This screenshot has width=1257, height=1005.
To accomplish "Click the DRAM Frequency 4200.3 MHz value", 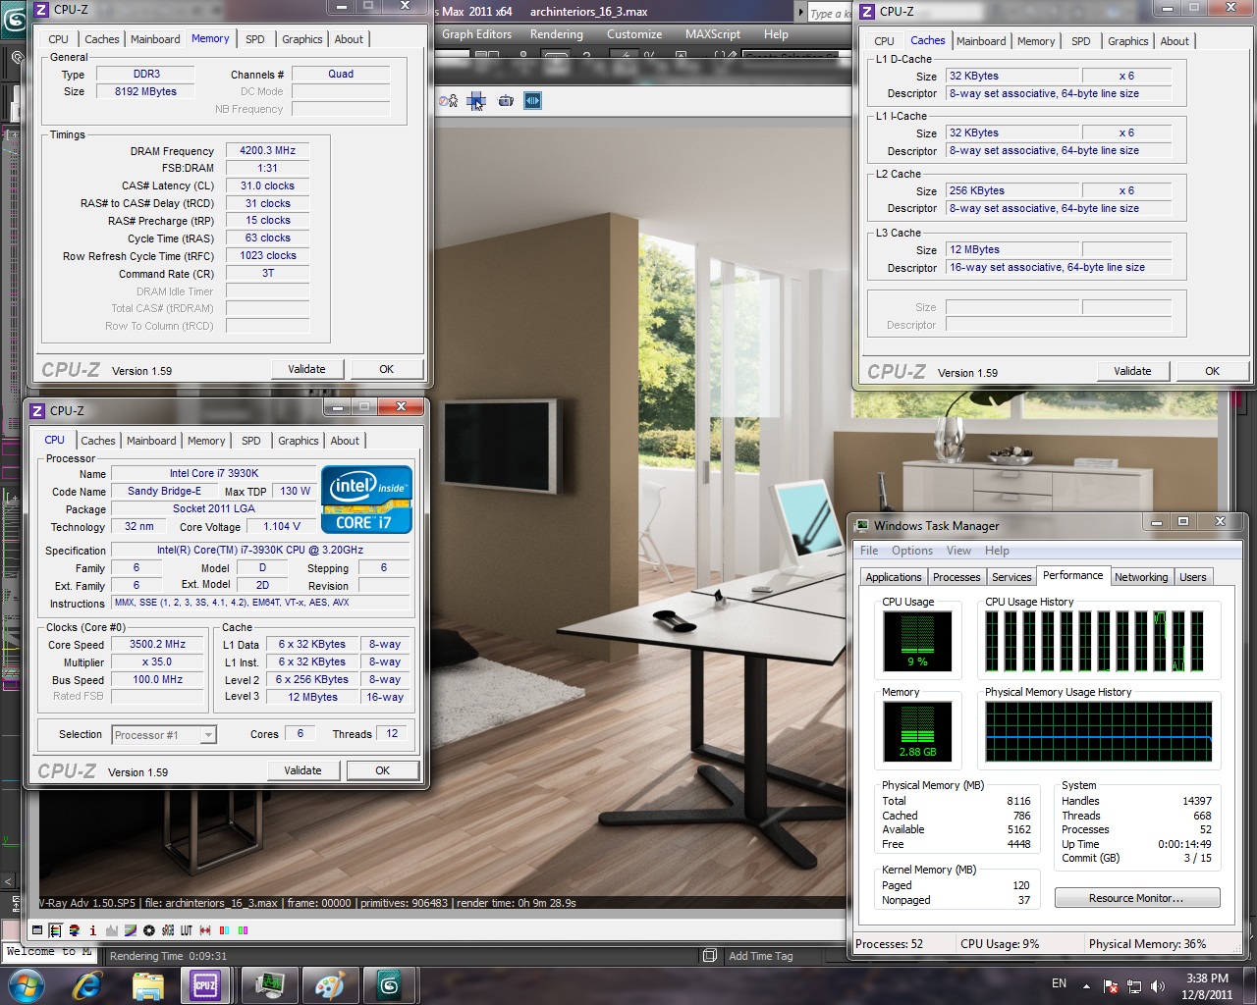I will coord(267,150).
